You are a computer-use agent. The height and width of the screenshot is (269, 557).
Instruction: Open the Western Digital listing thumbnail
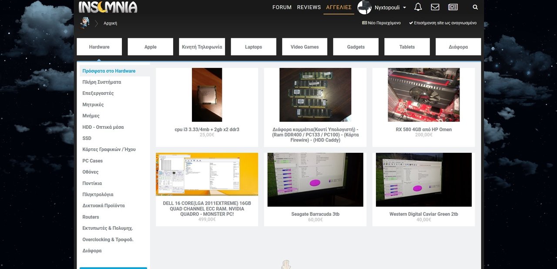click(x=423, y=179)
